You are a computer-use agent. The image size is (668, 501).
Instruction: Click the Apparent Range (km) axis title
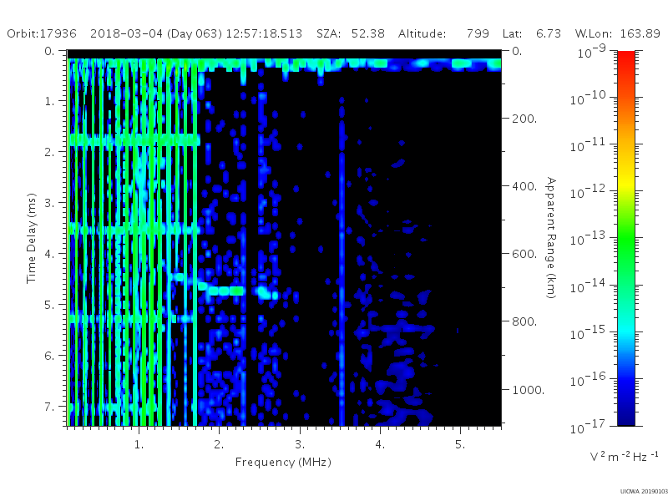coord(551,238)
